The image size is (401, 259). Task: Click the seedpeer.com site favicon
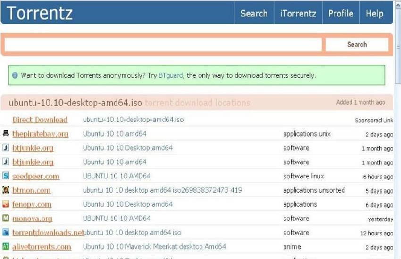click(6, 176)
